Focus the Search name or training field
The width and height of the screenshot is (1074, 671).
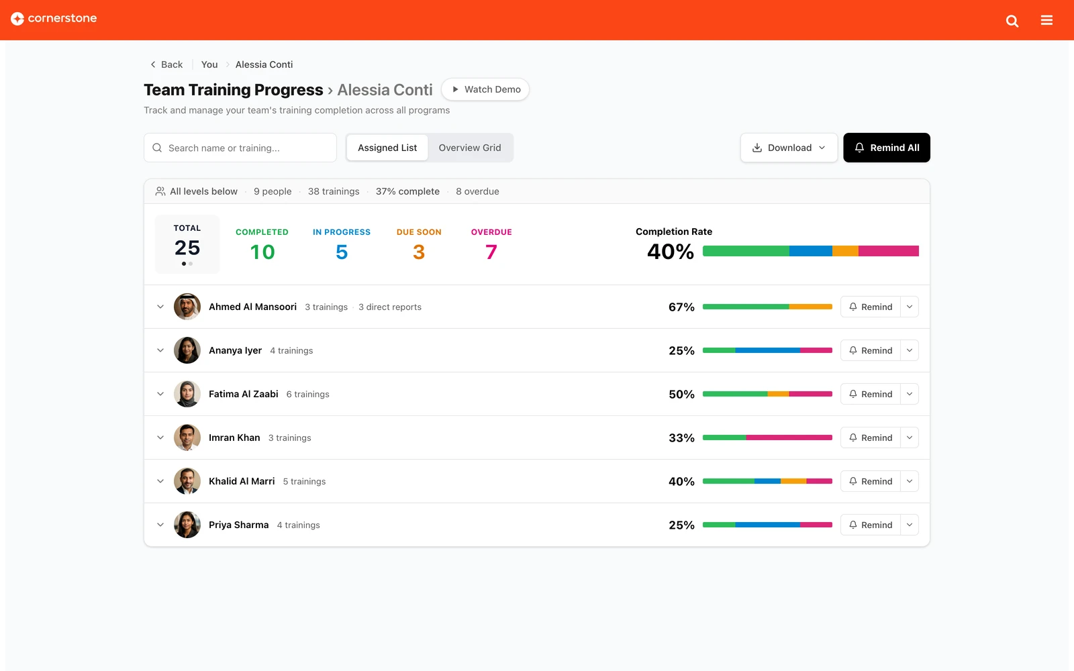pyautogui.click(x=240, y=148)
